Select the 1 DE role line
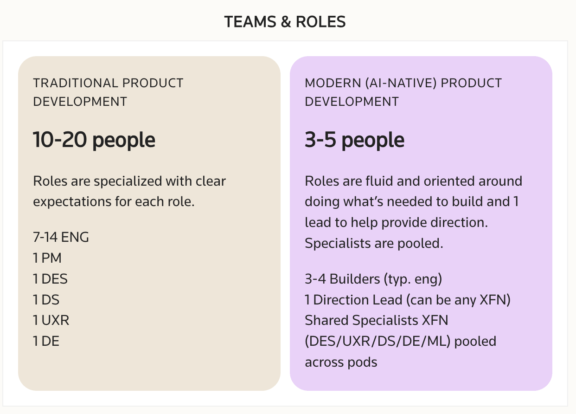Viewport: 576px width, 414px height. click(x=46, y=341)
